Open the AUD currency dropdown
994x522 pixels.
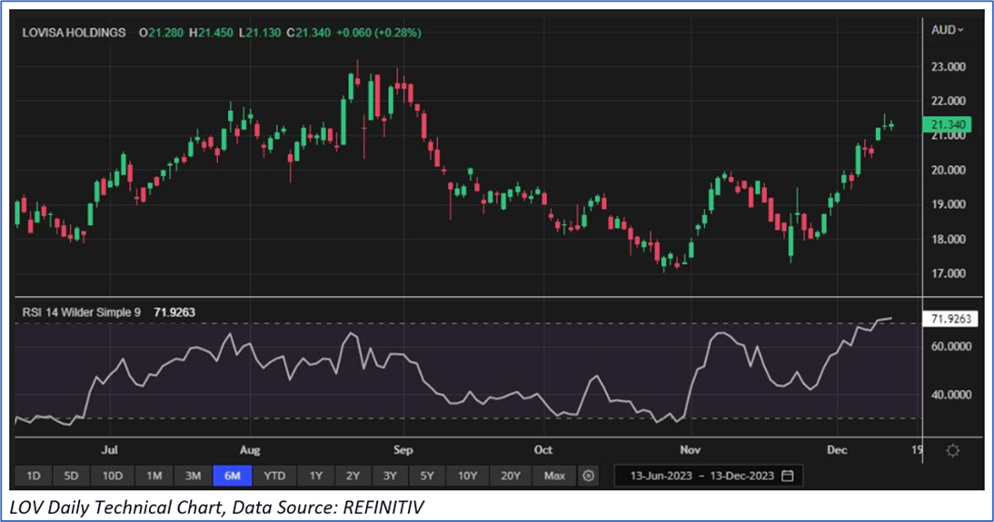tap(947, 30)
